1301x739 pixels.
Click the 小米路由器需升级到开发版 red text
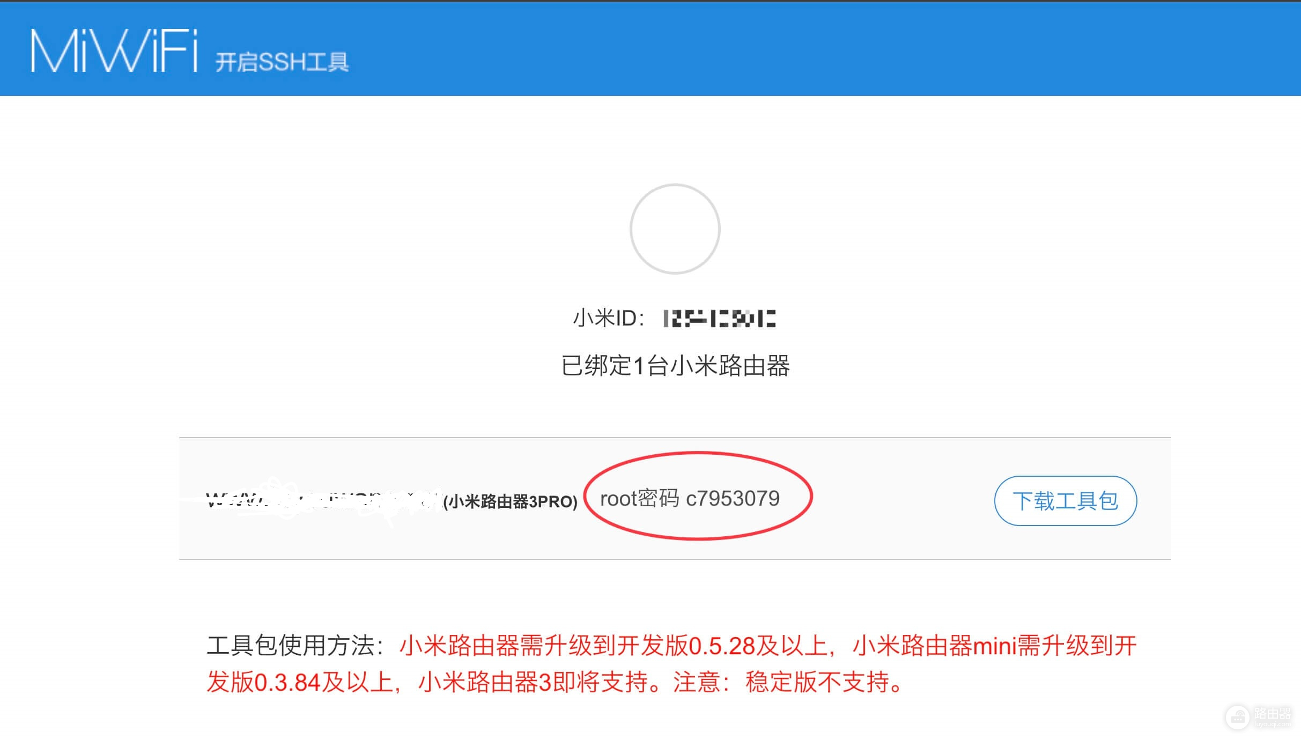[x=543, y=645]
